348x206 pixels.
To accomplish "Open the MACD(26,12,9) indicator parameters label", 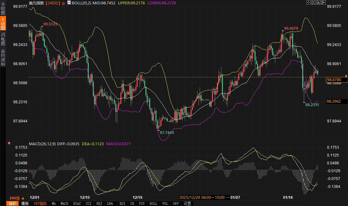I will pos(42,144).
